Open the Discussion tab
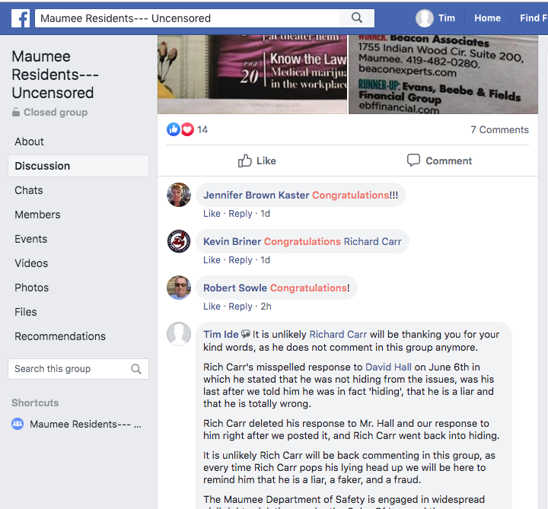548x509 pixels. [x=78, y=166]
